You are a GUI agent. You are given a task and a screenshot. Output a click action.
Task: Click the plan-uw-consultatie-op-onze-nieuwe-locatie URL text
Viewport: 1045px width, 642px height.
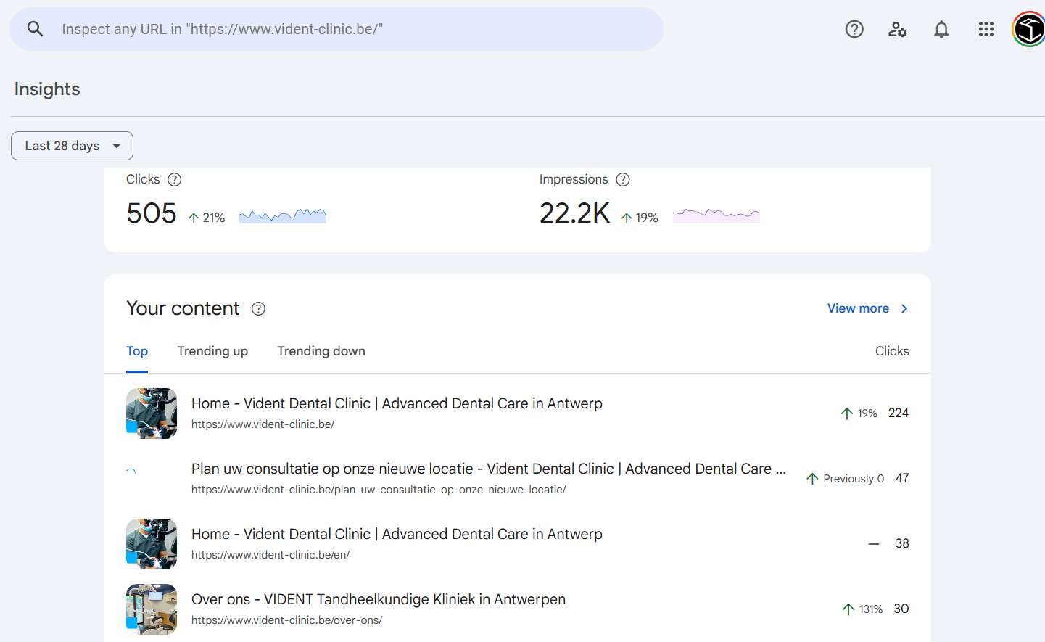tap(379, 490)
